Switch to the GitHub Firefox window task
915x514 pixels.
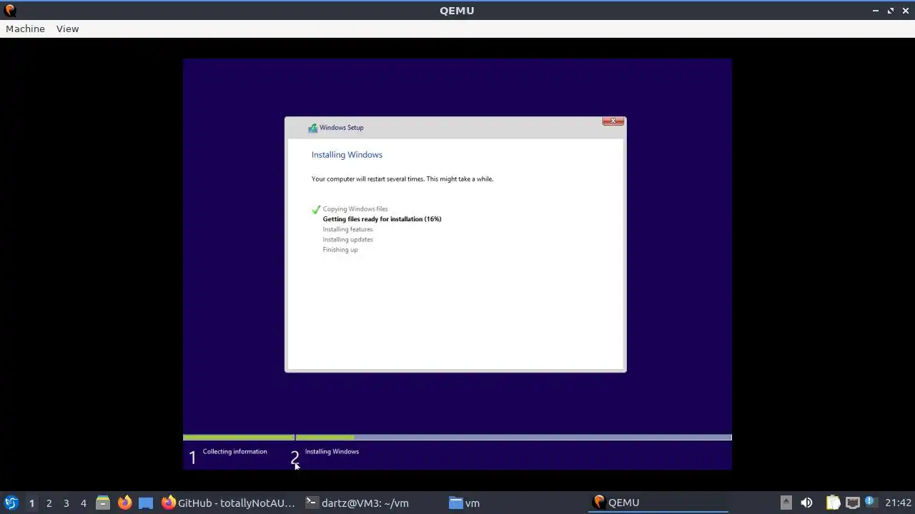click(x=228, y=503)
